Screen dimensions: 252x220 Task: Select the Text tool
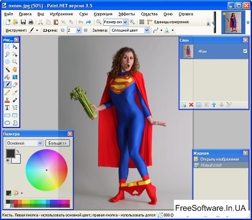click(x=7, y=108)
